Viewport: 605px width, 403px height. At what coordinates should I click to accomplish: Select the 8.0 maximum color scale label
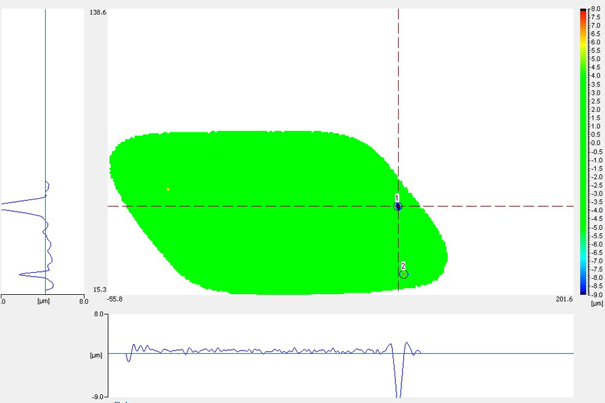(x=595, y=9)
